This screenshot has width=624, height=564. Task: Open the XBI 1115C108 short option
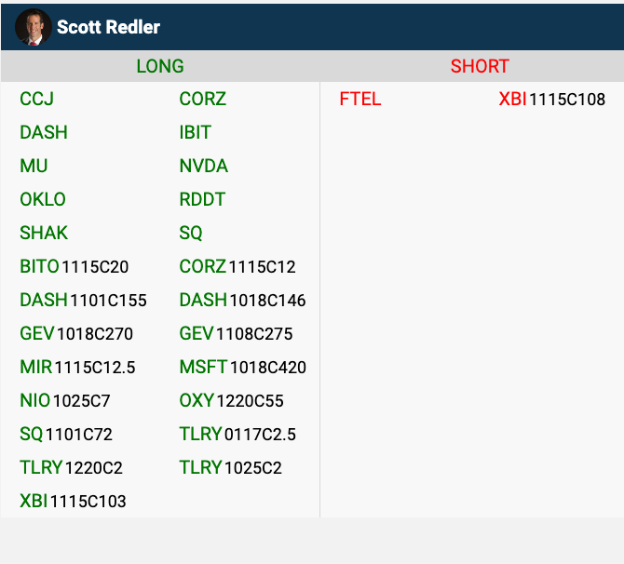tap(551, 99)
